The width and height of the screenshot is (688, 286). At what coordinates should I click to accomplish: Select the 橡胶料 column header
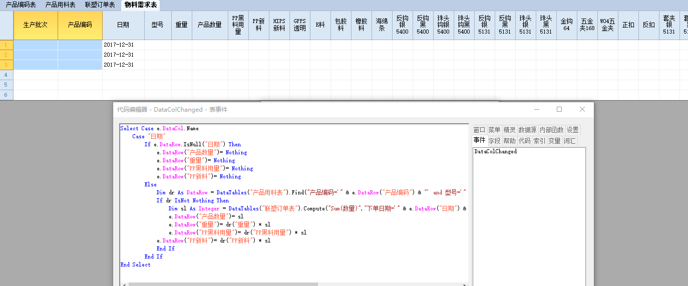point(361,25)
